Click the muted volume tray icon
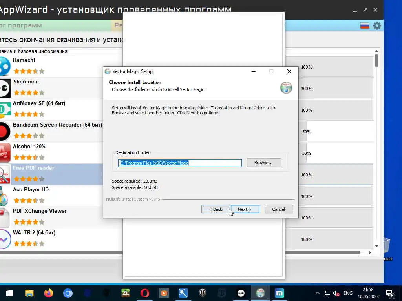 coord(336,293)
